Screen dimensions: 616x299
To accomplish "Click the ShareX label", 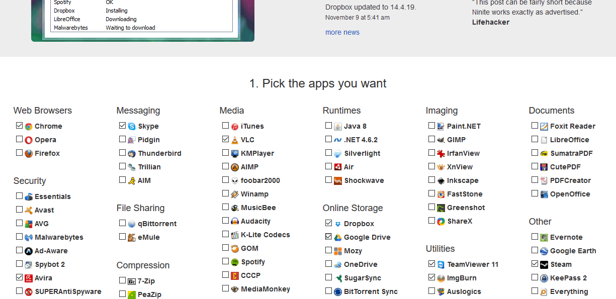I will [460, 222].
